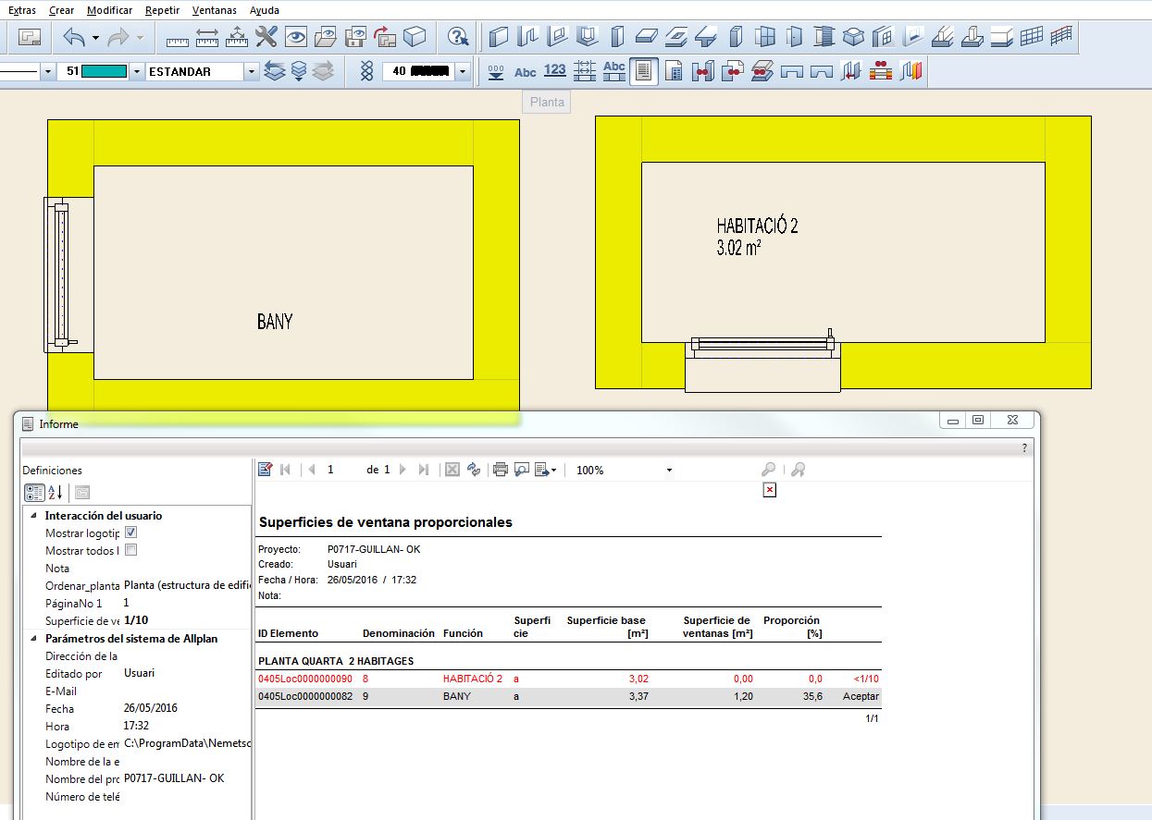Screen dimensions: 1152x820
Task: Click the PLANTA QUARTA 2 HABITAGES heading
Action: 336,661
